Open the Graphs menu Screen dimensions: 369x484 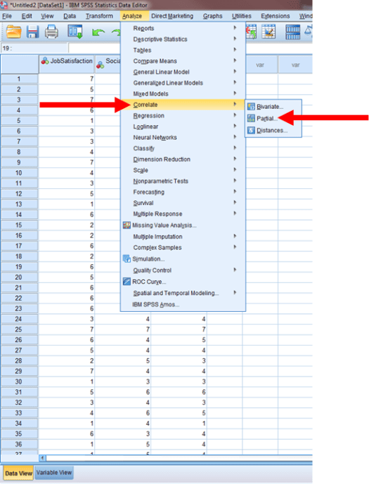pos(212,16)
